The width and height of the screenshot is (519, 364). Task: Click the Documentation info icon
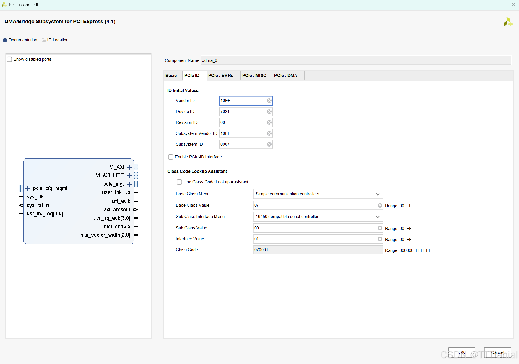5,40
